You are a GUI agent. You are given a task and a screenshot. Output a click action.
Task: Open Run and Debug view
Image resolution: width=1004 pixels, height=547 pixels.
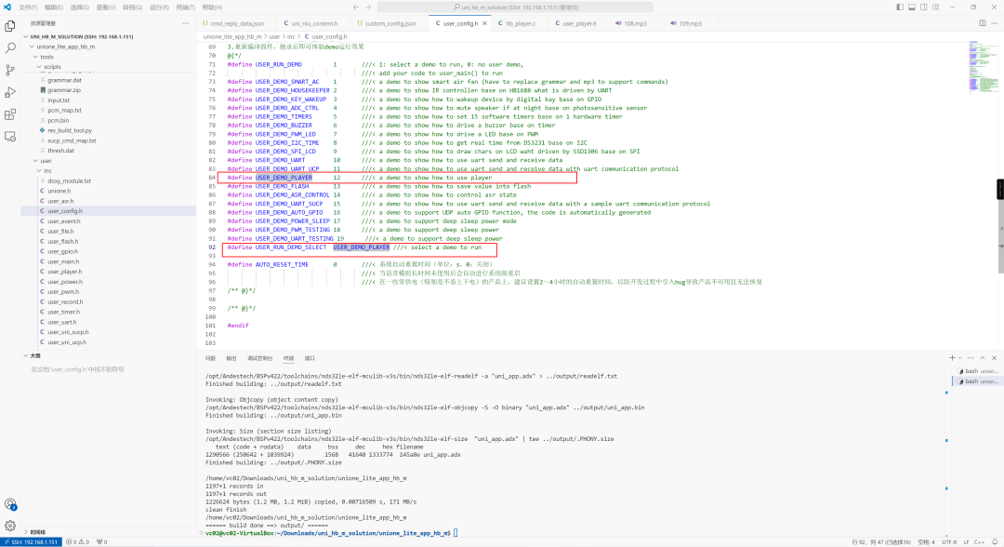tap(11, 92)
